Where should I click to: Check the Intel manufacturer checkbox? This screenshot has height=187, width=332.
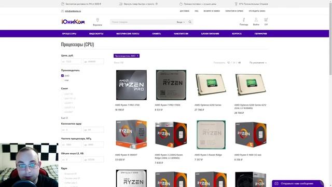click(62, 81)
